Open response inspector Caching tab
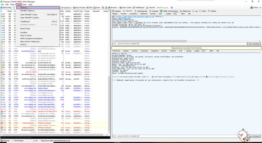This screenshot has height=143, width=262. point(189,51)
